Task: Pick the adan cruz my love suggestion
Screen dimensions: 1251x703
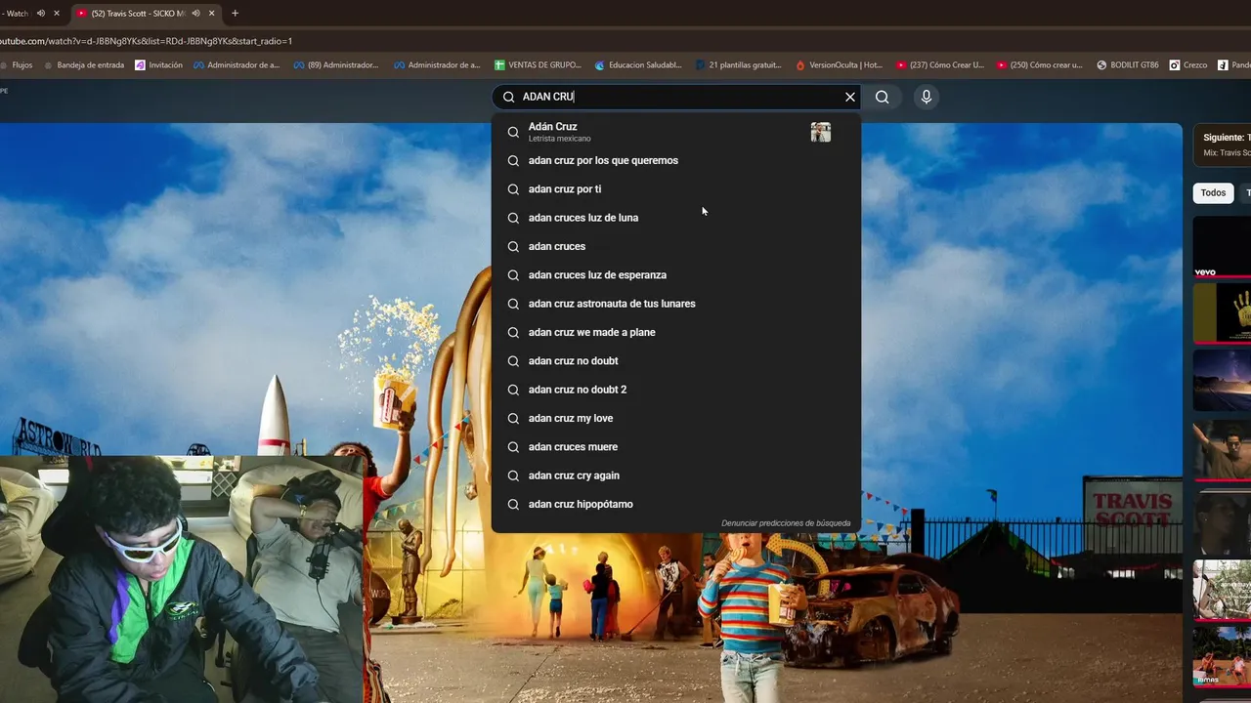Action: click(676, 418)
